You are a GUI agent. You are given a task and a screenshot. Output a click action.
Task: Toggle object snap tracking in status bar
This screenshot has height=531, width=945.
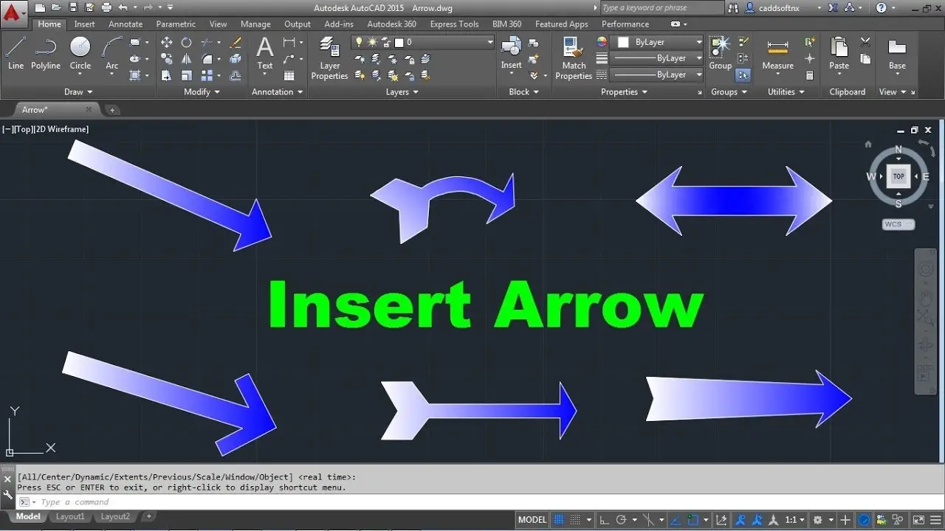pos(676,520)
